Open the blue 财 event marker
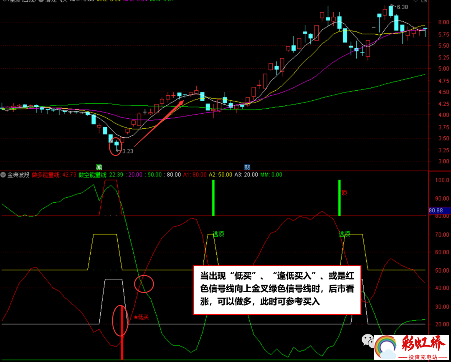Viewport: 451px width, 362px height. pyautogui.click(x=247, y=167)
